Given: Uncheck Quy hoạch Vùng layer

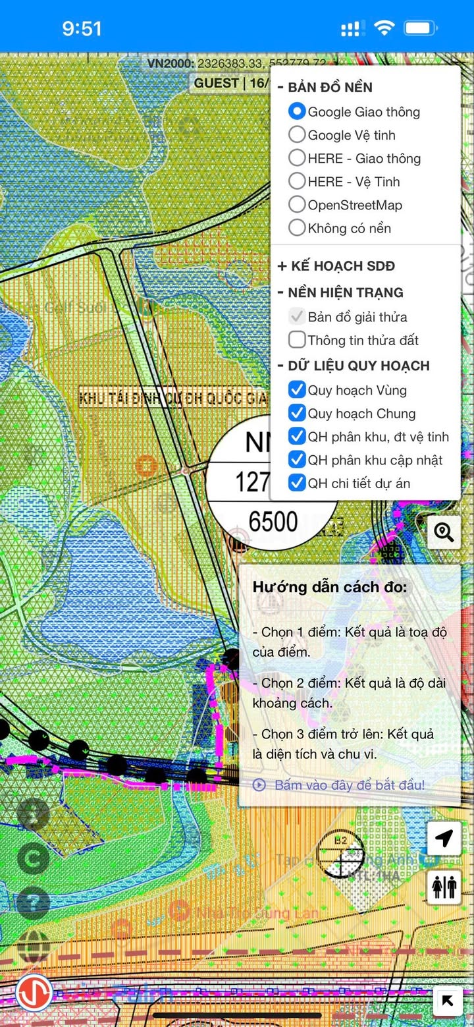Looking at the screenshot, I should pyautogui.click(x=297, y=390).
